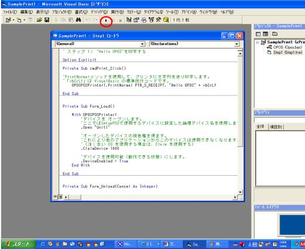Open the Toolbox hammer-wrench icon
This screenshot has height=249, width=305.
[x=159, y=20]
